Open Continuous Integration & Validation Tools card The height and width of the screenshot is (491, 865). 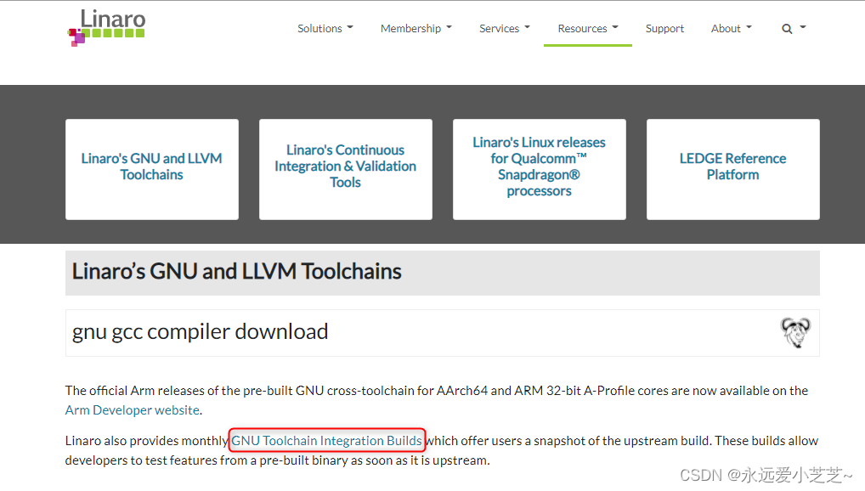click(x=345, y=169)
